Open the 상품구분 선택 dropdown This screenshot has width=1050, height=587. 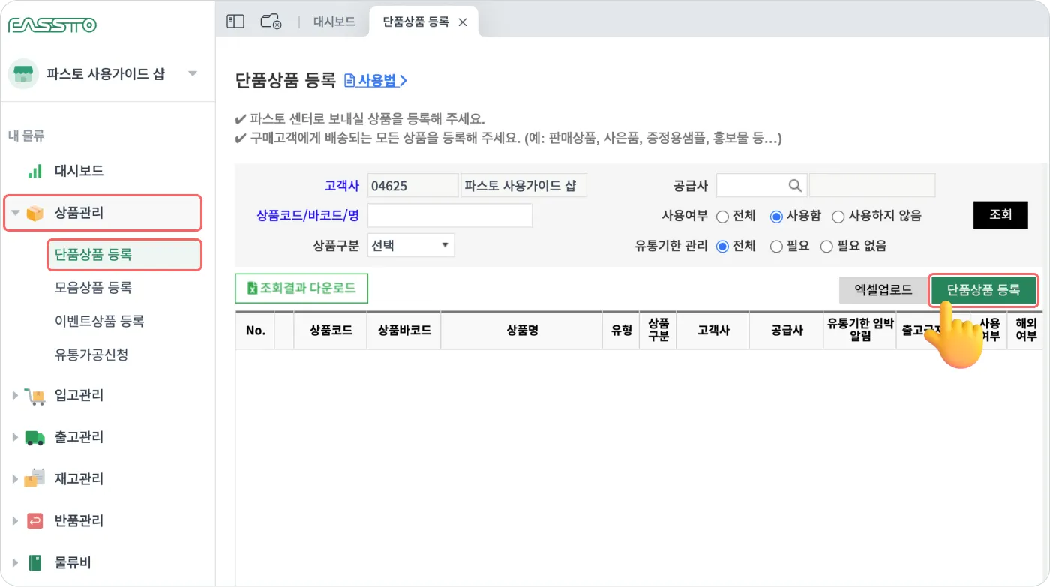click(411, 245)
